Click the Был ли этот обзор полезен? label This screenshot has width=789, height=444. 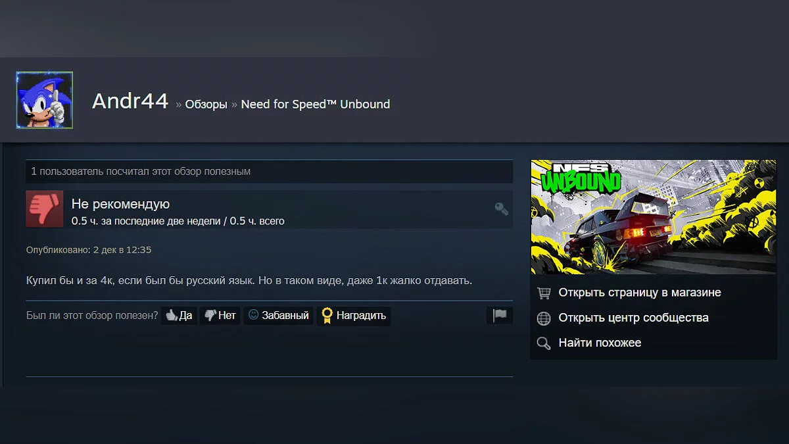pyautogui.click(x=92, y=316)
